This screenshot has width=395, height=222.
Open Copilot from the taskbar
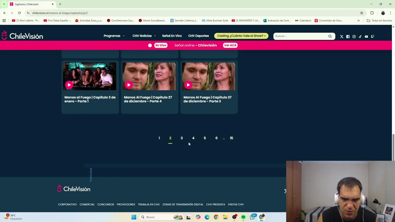tap(198, 217)
